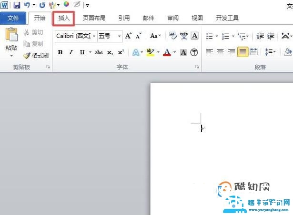Open the Calibri font name dropdown

coord(94,36)
